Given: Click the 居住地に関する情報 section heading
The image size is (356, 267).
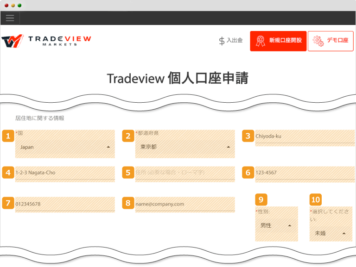Looking at the screenshot, I should click(x=40, y=118).
